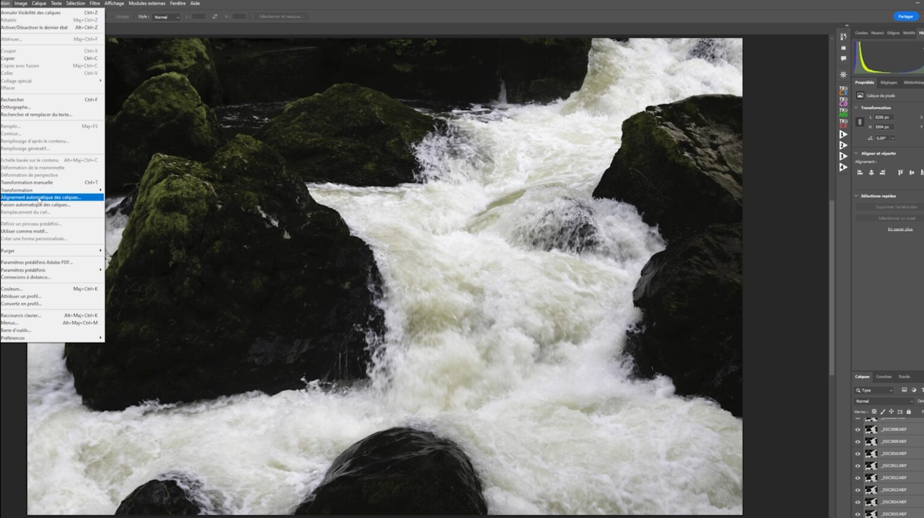The image size is (924, 518).
Task: Click the action play button numbered 3
Action: (843, 156)
